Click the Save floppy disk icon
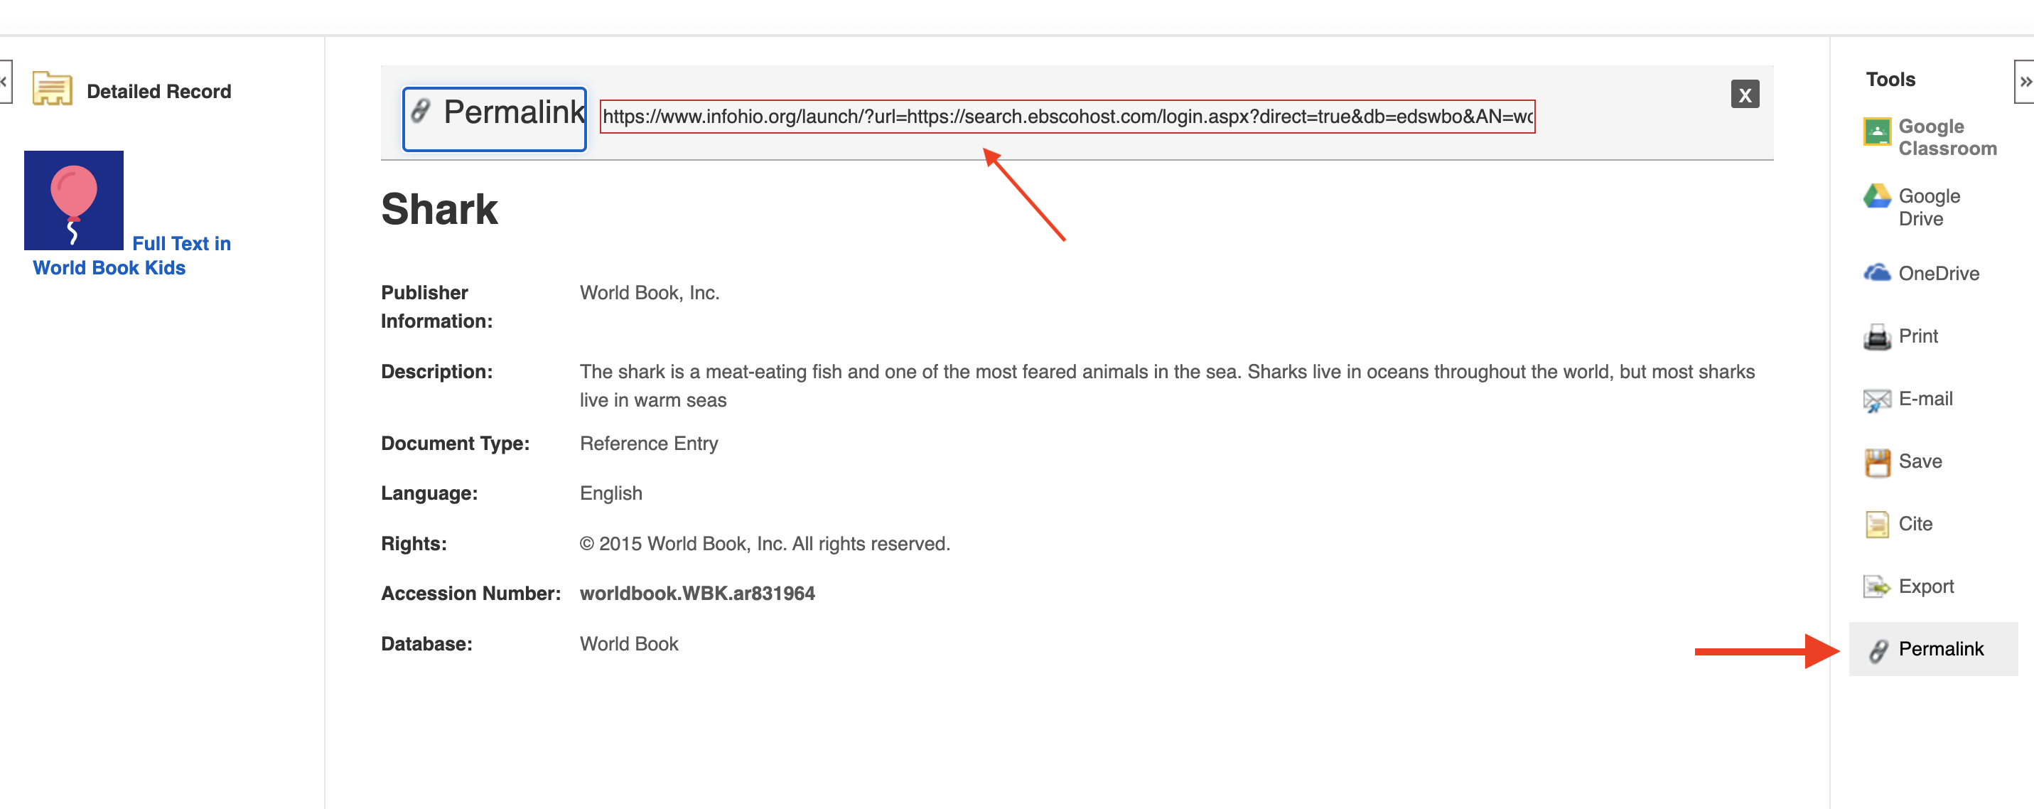2034x809 pixels. (x=1877, y=462)
